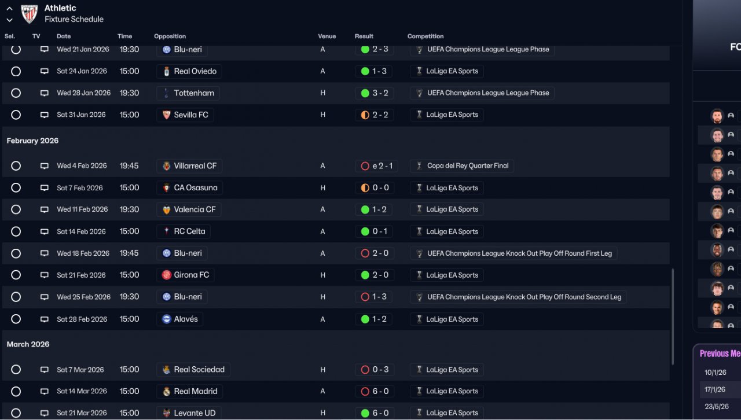Viewport: 741px width, 420px height.
Task: Select the Sat 24 Jan 2026 fixture radio
Action: [x=16, y=71]
